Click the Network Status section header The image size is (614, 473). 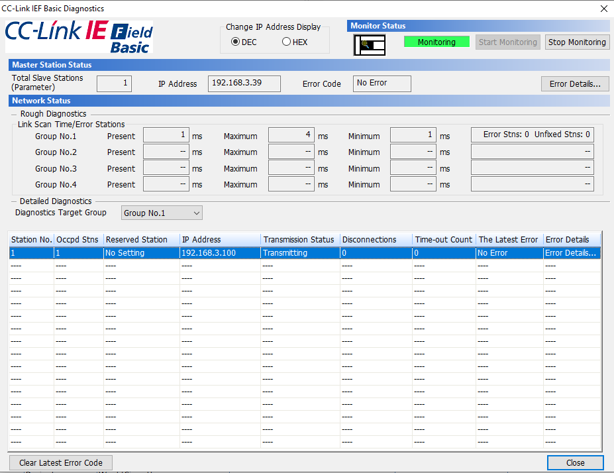point(309,101)
